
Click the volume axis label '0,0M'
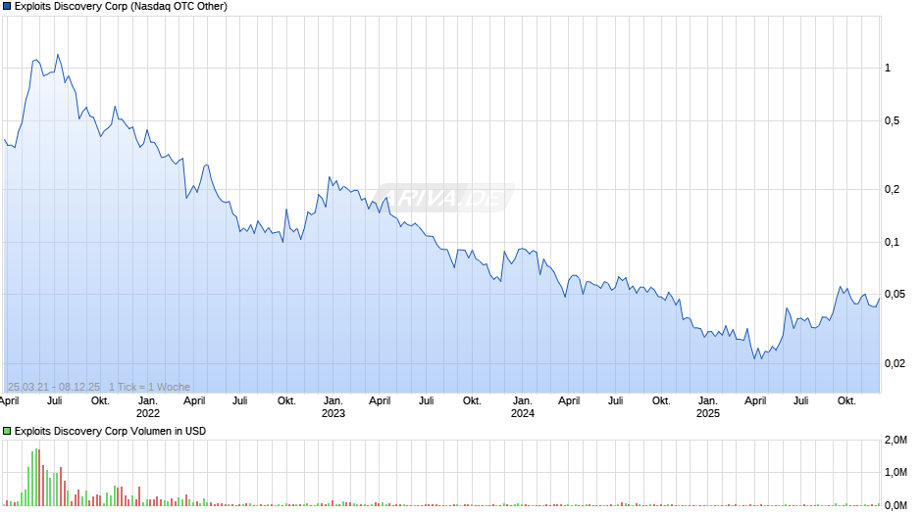[x=896, y=505]
